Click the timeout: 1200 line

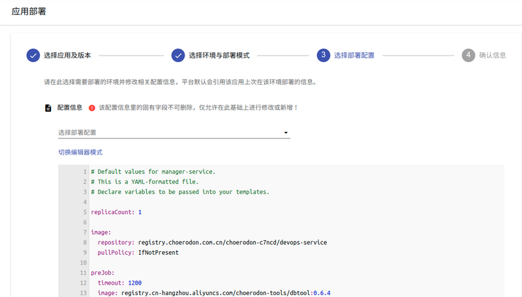coord(119,283)
